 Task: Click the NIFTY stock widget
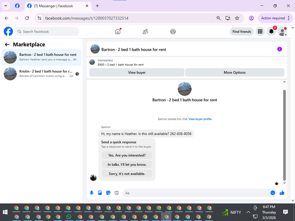231,212
